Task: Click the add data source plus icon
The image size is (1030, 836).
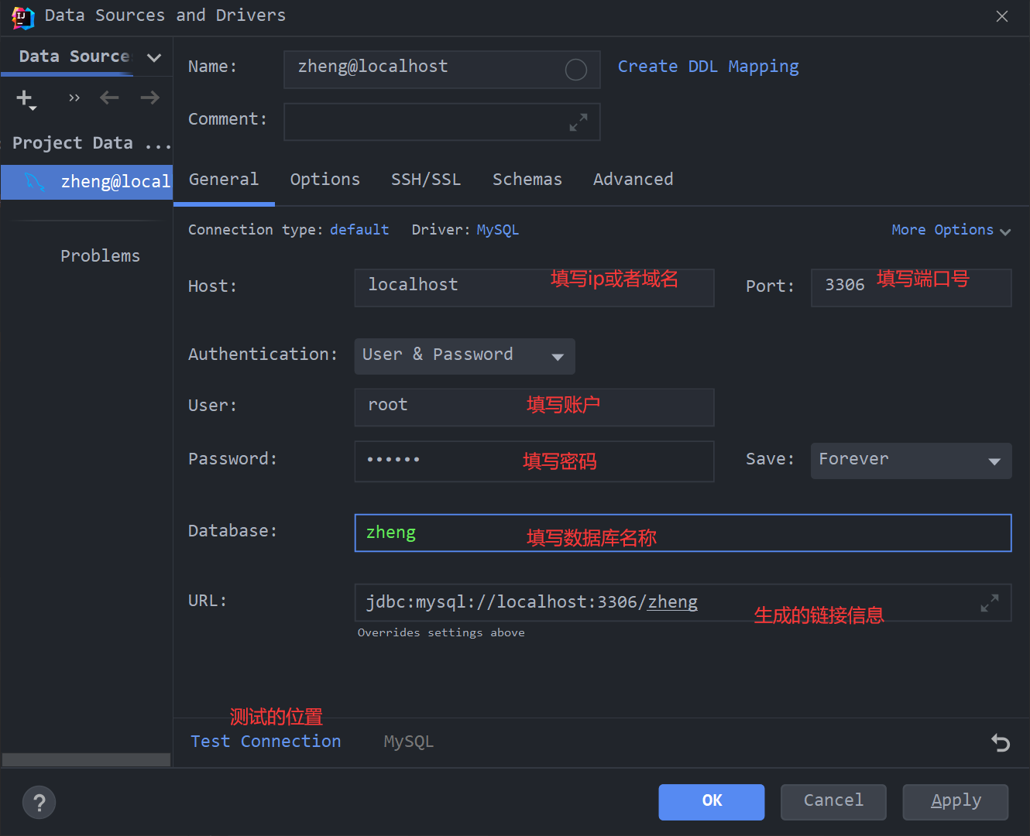Action: tap(25, 98)
